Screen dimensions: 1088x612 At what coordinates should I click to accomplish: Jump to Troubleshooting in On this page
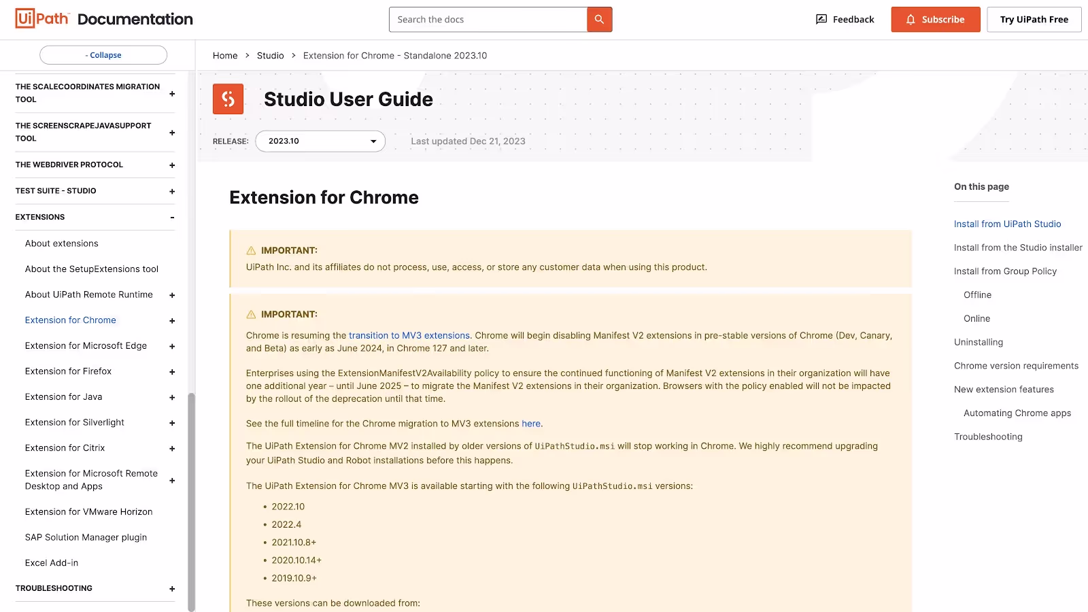point(988,437)
